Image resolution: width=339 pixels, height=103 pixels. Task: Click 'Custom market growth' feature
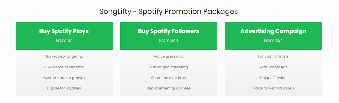coord(64,78)
